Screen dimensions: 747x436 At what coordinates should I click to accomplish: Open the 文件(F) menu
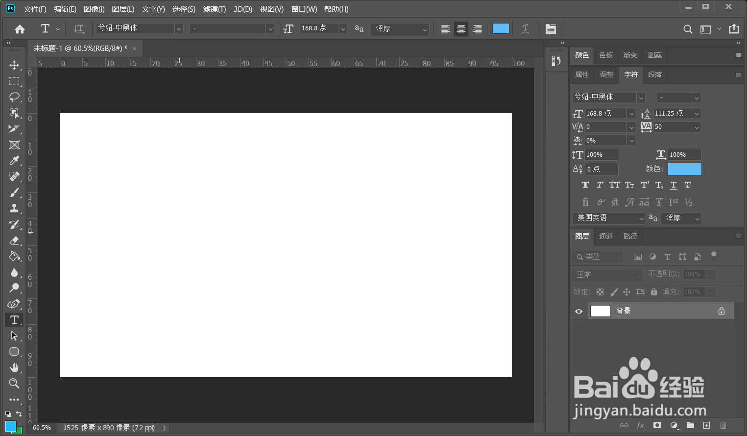(35, 9)
